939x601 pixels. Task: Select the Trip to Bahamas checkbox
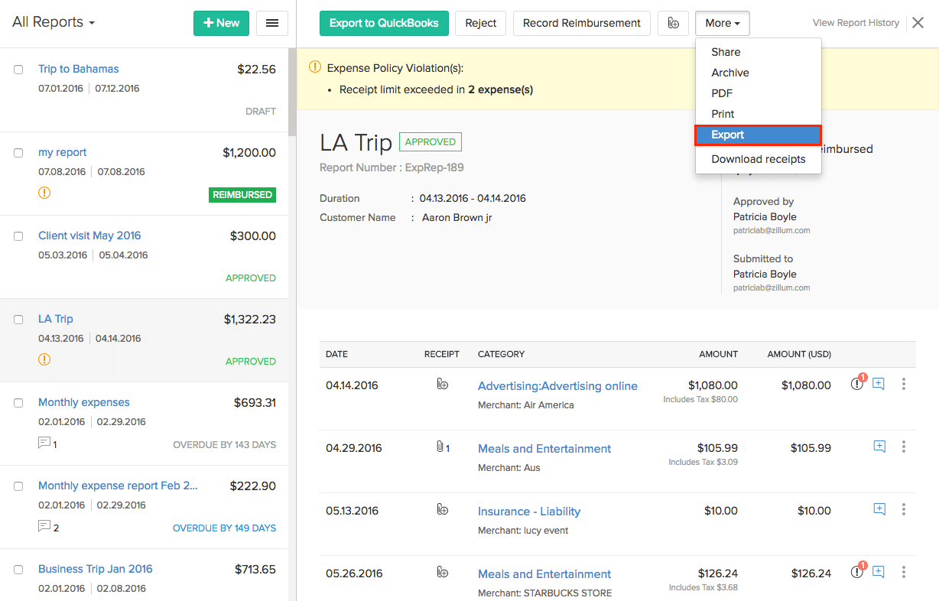[x=18, y=70]
